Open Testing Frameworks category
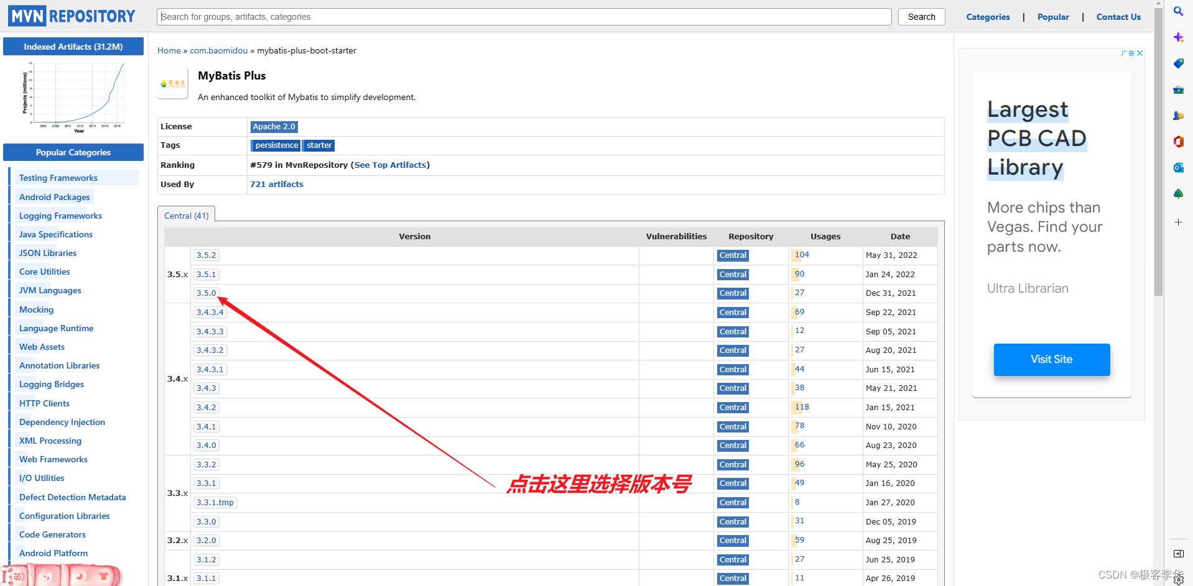This screenshot has width=1193, height=586. tap(58, 178)
